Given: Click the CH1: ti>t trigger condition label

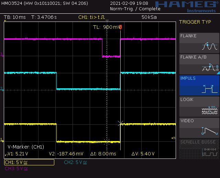Looking at the screenshot, I should [x=92, y=17].
